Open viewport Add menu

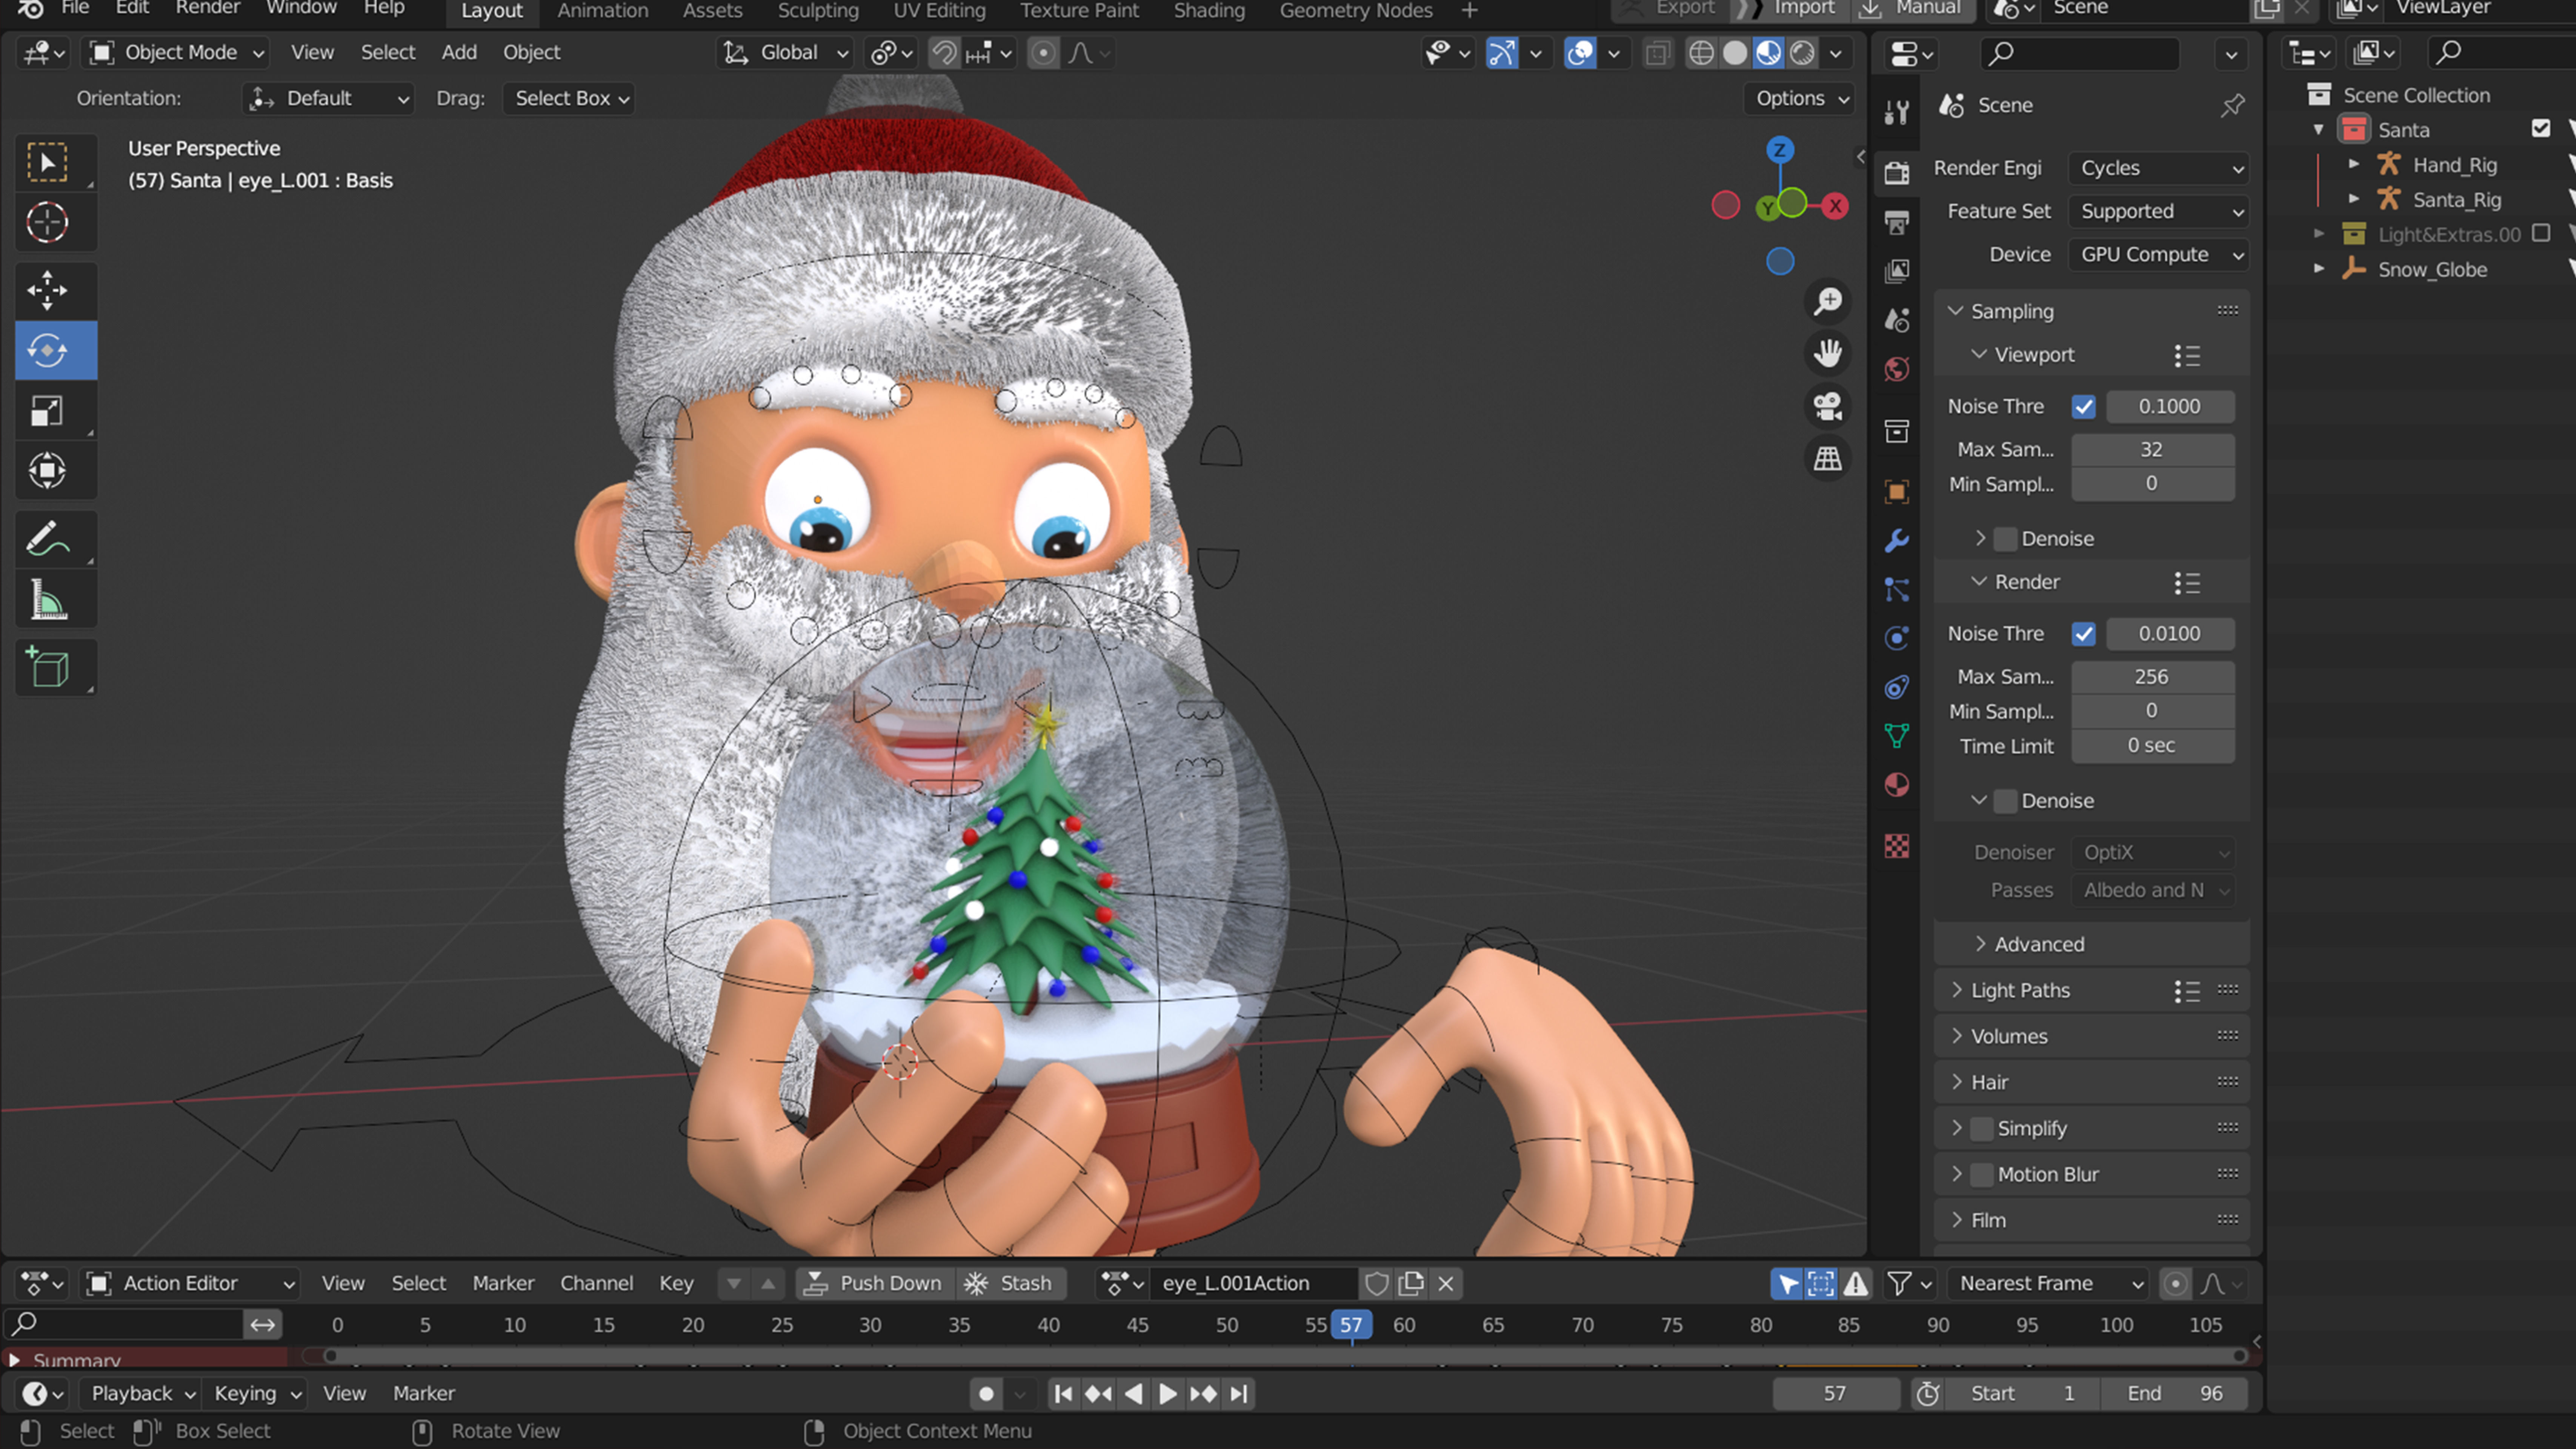coord(459,52)
